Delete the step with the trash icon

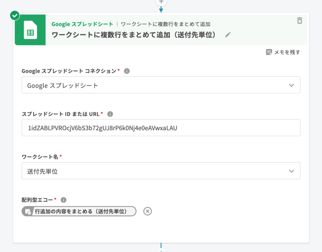(x=299, y=21)
